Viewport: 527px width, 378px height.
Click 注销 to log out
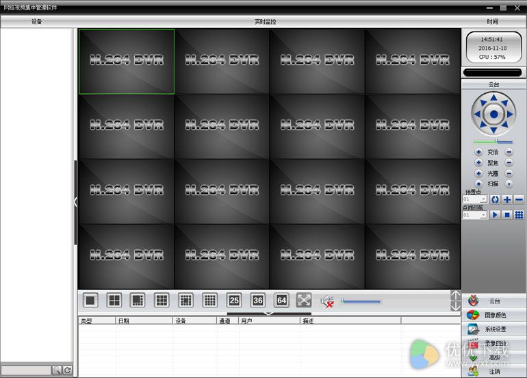pos(494,371)
